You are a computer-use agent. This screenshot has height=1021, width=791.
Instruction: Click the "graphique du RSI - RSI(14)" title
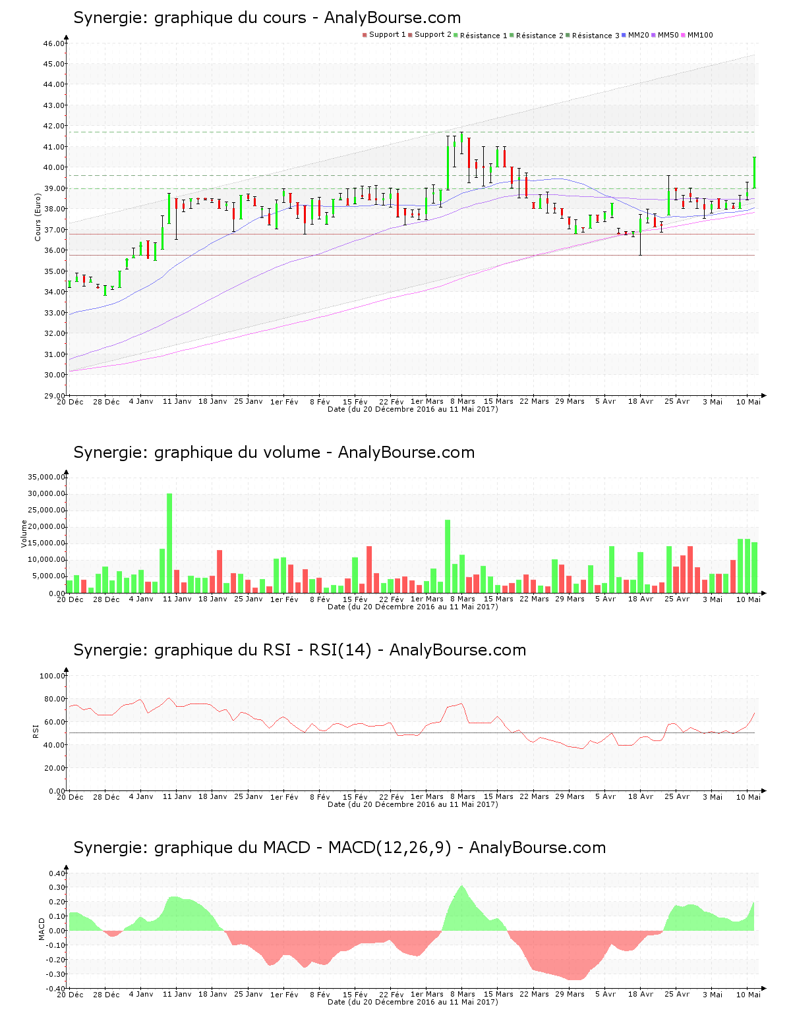[x=263, y=650]
